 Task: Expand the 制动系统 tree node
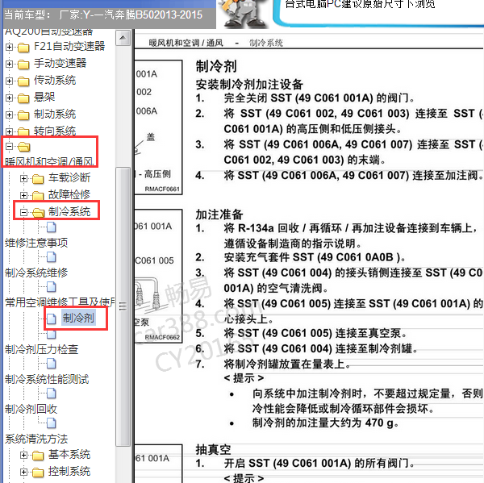9,115
